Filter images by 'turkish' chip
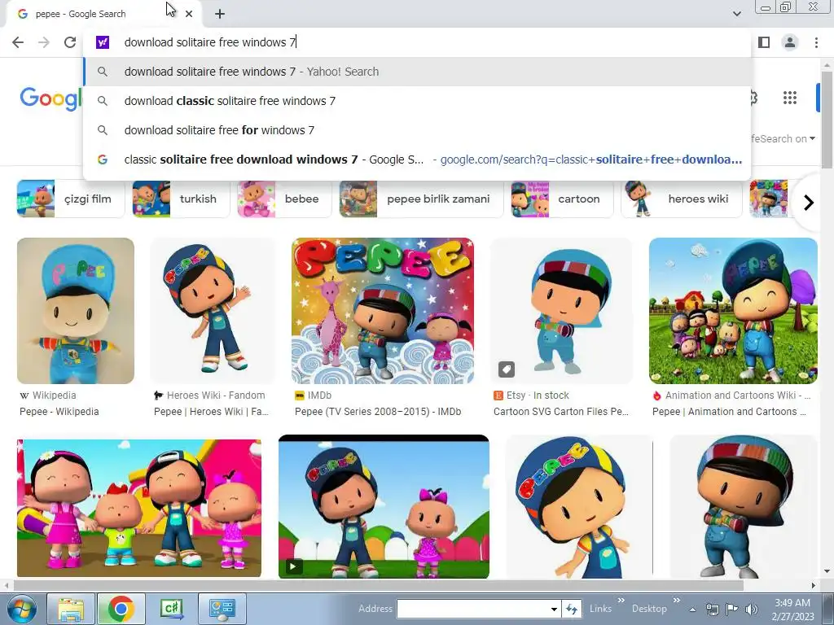834x625 pixels. click(x=181, y=199)
